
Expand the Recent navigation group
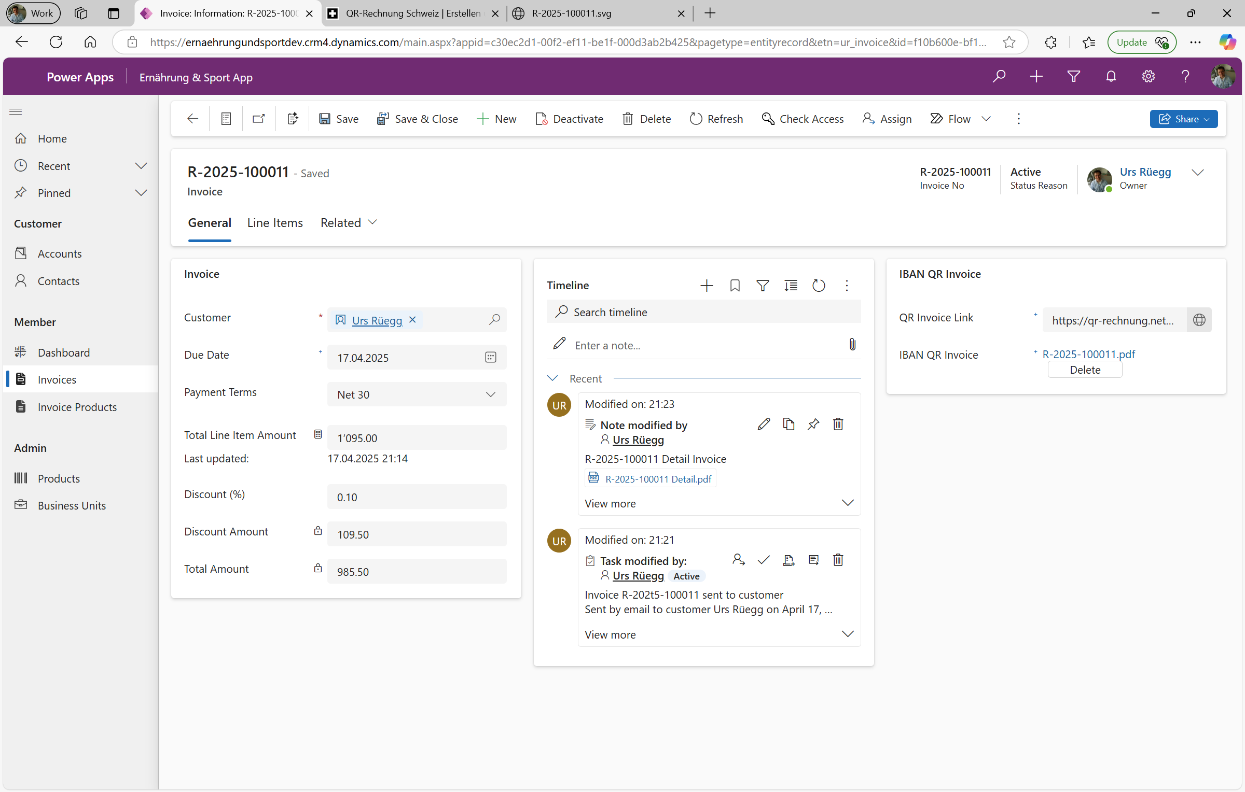tap(141, 166)
